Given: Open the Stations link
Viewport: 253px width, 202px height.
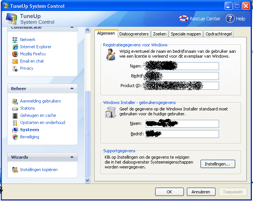Looking at the screenshot, I should coord(28,108).
